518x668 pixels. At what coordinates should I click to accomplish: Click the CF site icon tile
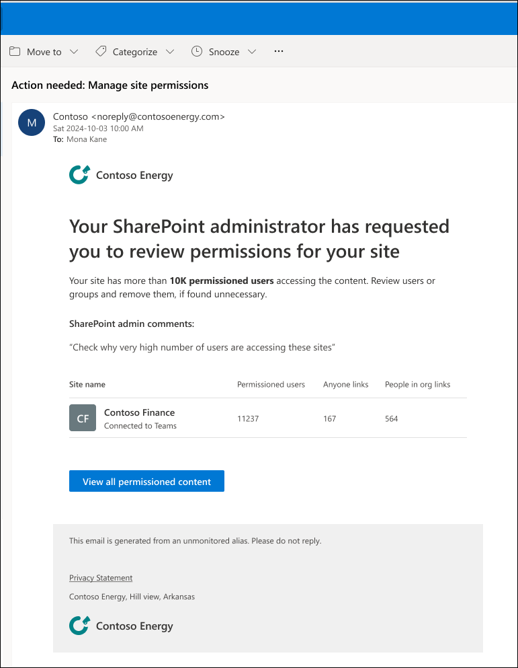tap(83, 418)
